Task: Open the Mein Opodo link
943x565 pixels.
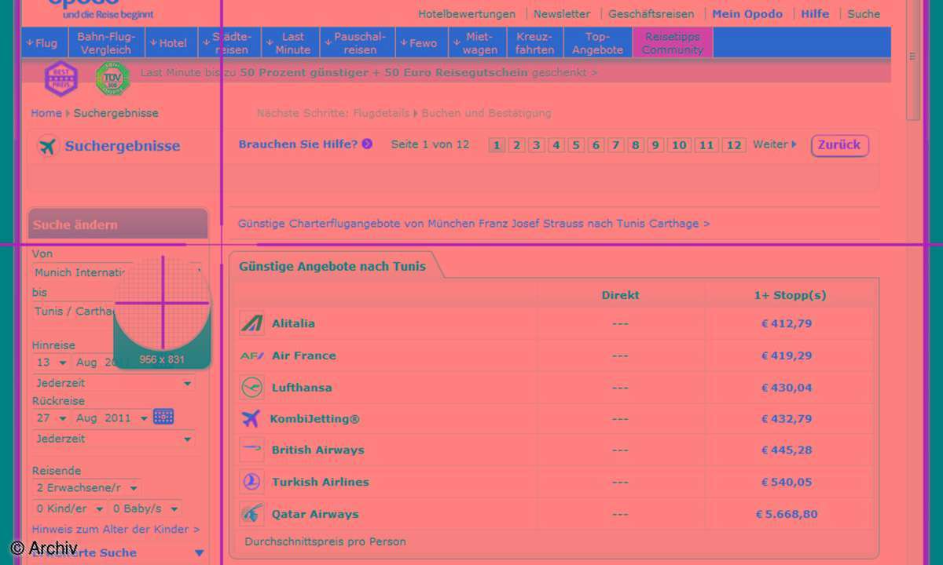Action: click(747, 14)
